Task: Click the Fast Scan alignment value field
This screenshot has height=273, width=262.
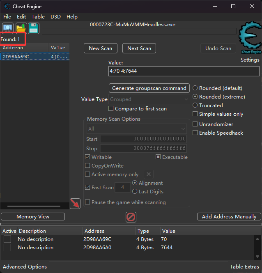Action: 123,187
